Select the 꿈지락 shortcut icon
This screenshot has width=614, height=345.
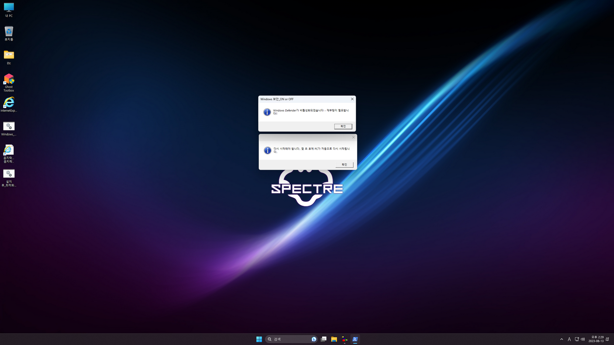coord(9,154)
